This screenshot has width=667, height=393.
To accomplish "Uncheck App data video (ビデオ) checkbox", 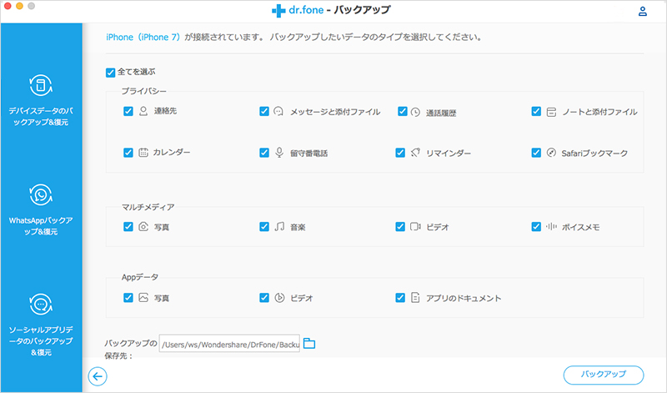I will 264,298.
